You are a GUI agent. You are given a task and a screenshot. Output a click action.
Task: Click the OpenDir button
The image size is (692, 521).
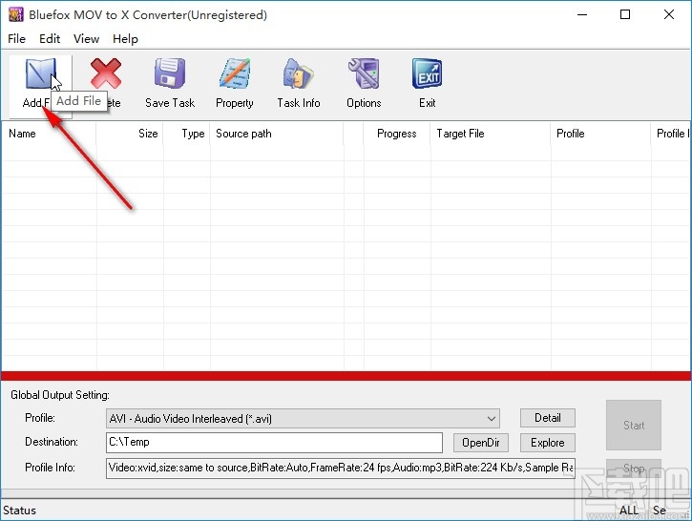click(x=481, y=443)
